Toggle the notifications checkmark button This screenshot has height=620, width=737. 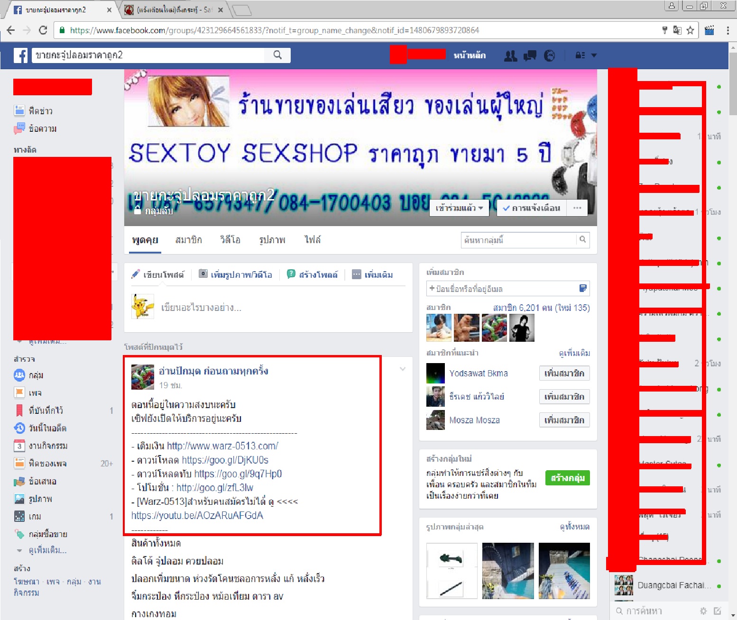pos(531,208)
